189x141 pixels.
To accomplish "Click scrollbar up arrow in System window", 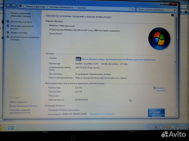I will (176, 15).
